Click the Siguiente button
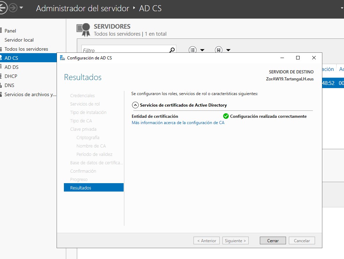Screen dimensions: 344x259 click(x=235, y=240)
